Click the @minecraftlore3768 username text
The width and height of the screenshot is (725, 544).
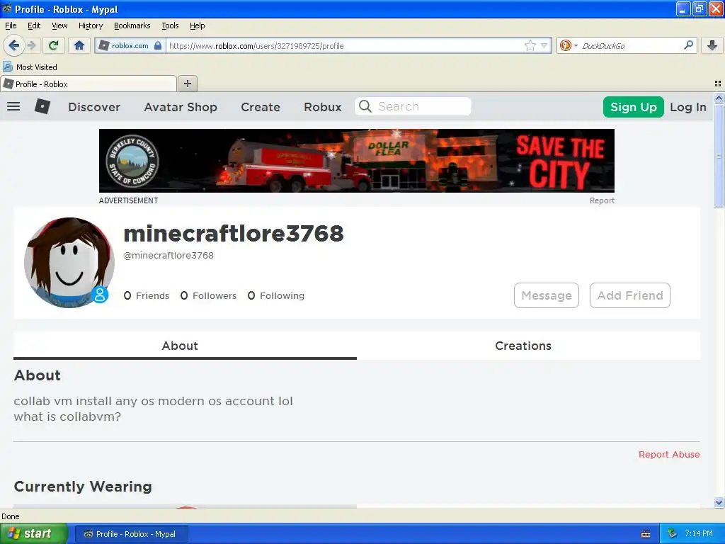pos(169,255)
